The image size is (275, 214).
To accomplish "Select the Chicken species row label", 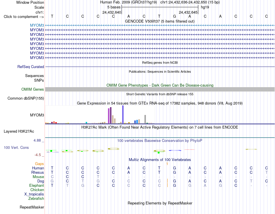I will click(37, 190).
